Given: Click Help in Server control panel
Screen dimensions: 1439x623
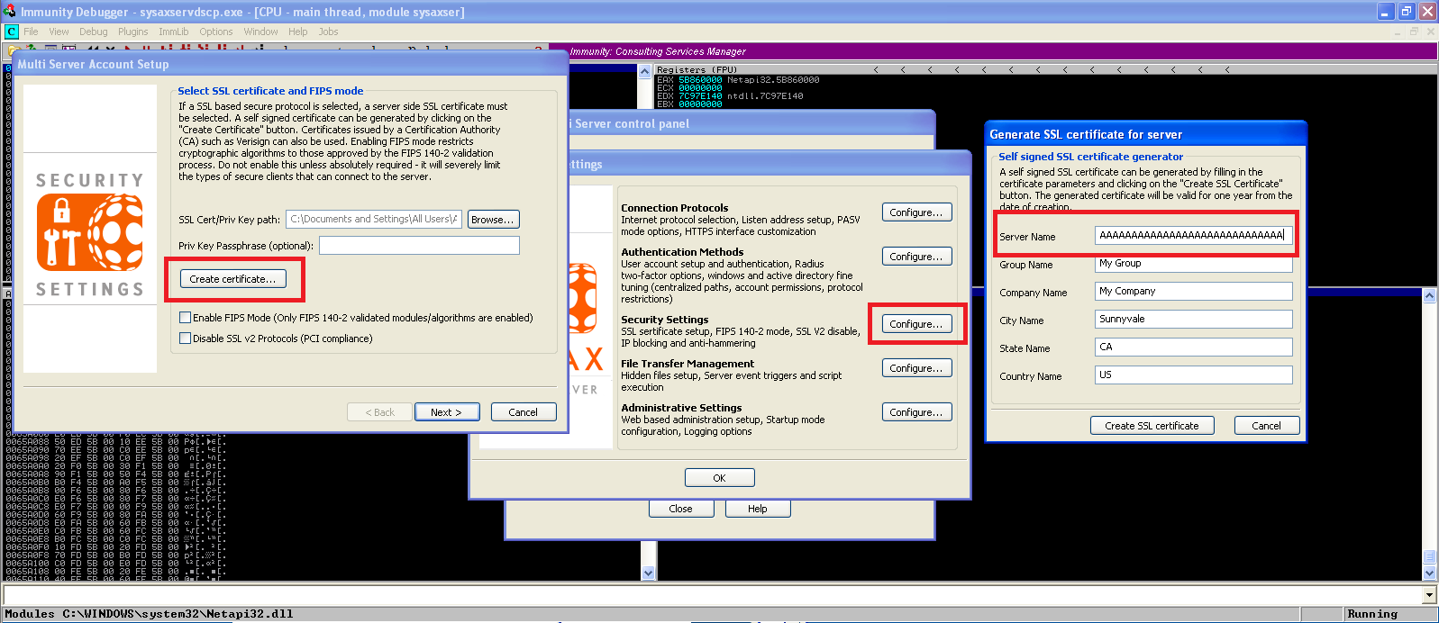Looking at the screenshot, I should click(758, 509).
